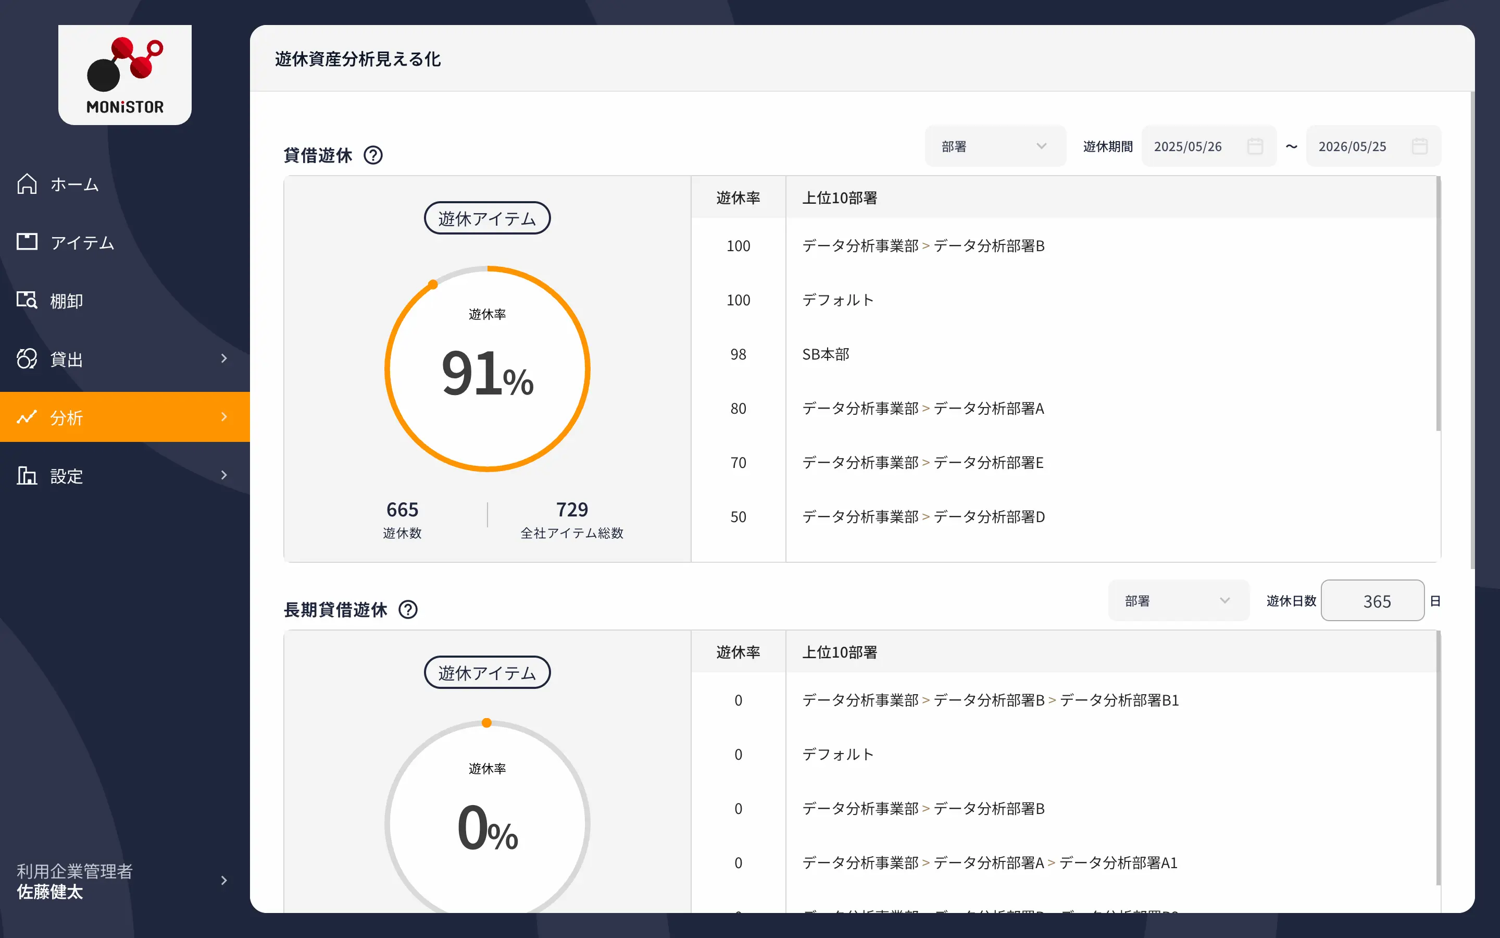
Task: Click 遊休アイテム pill in 貸借遊休 panel
Action: 487,218
